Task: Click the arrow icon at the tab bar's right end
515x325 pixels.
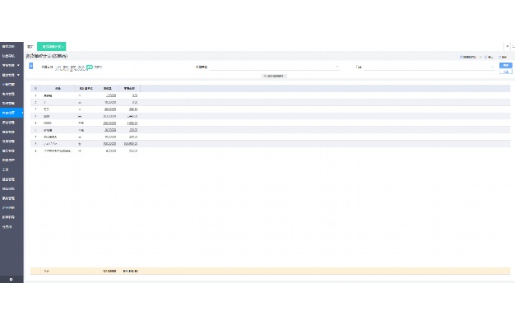Action: (x=507, y=46)
